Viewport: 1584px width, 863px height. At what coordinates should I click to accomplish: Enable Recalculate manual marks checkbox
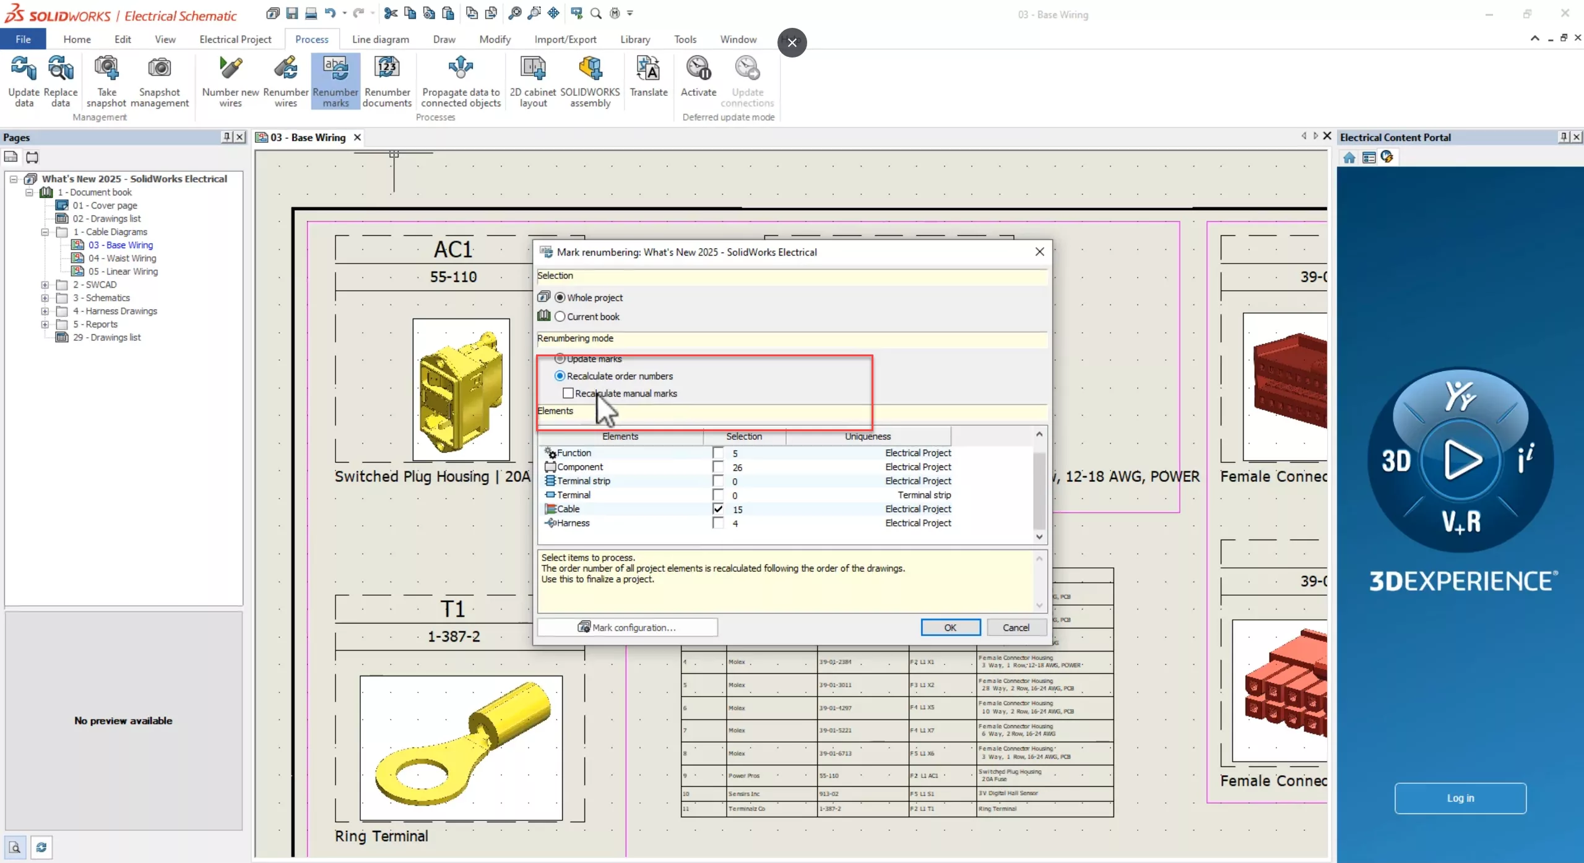click(x=568, y=393)
